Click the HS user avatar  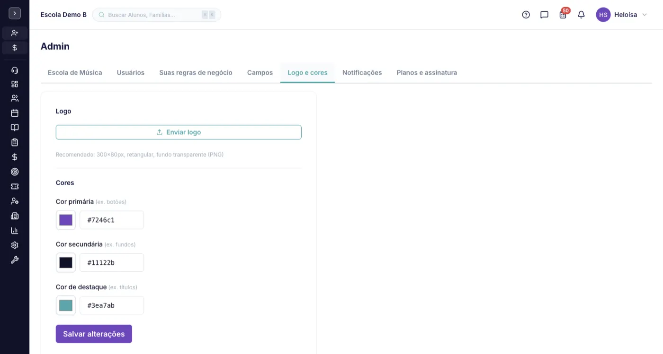[x=603, y=15]
